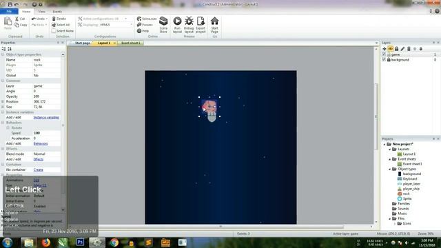
Task: Toggle the game layer checkbox
Action: [384, 54]
